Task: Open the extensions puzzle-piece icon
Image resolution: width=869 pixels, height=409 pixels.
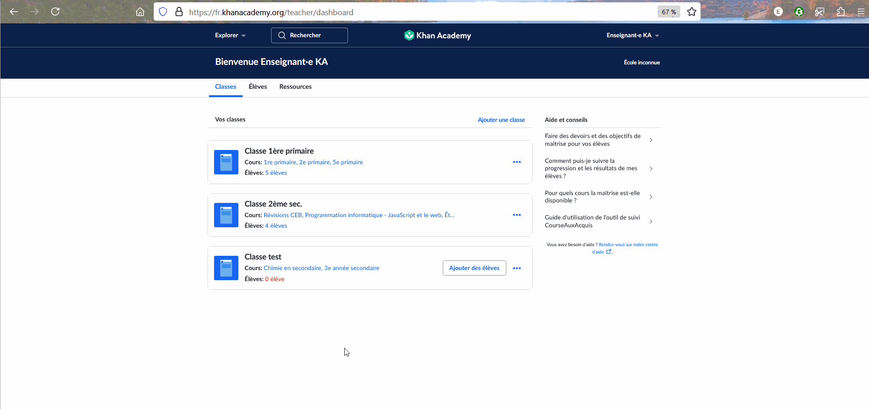Action: pyautogui.click(x=840, y=12)
